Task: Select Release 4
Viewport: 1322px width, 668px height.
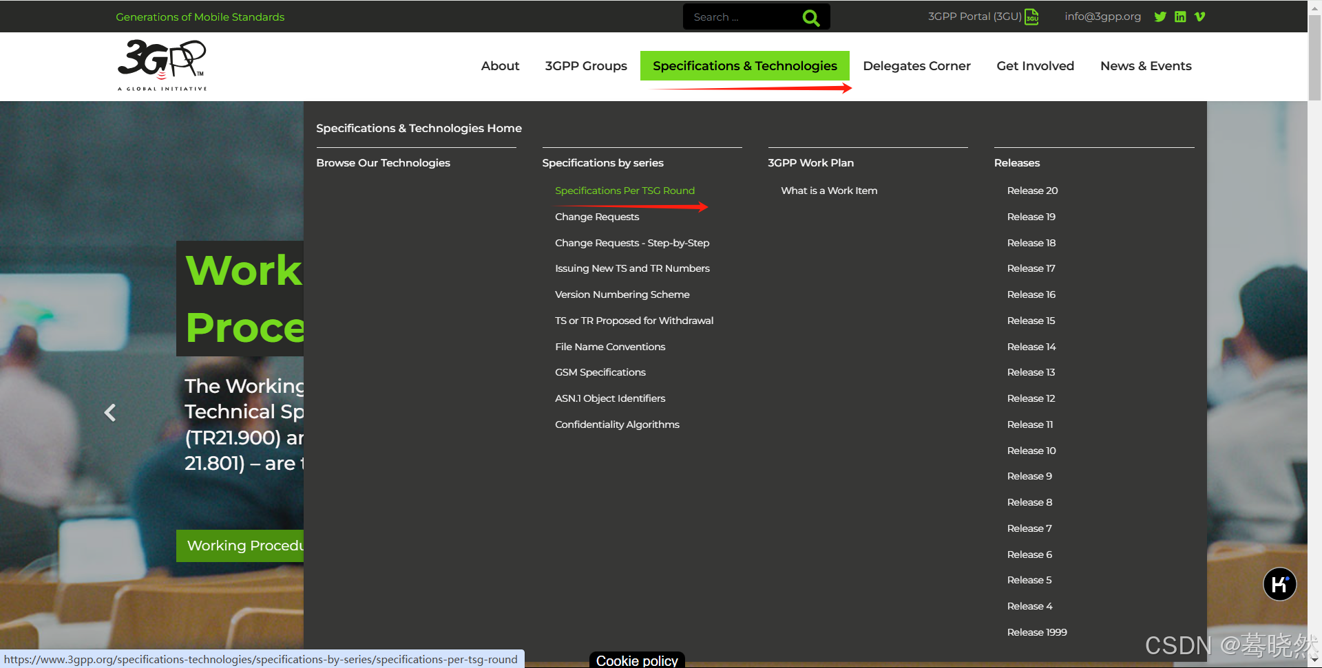Action: (1029, 606)
